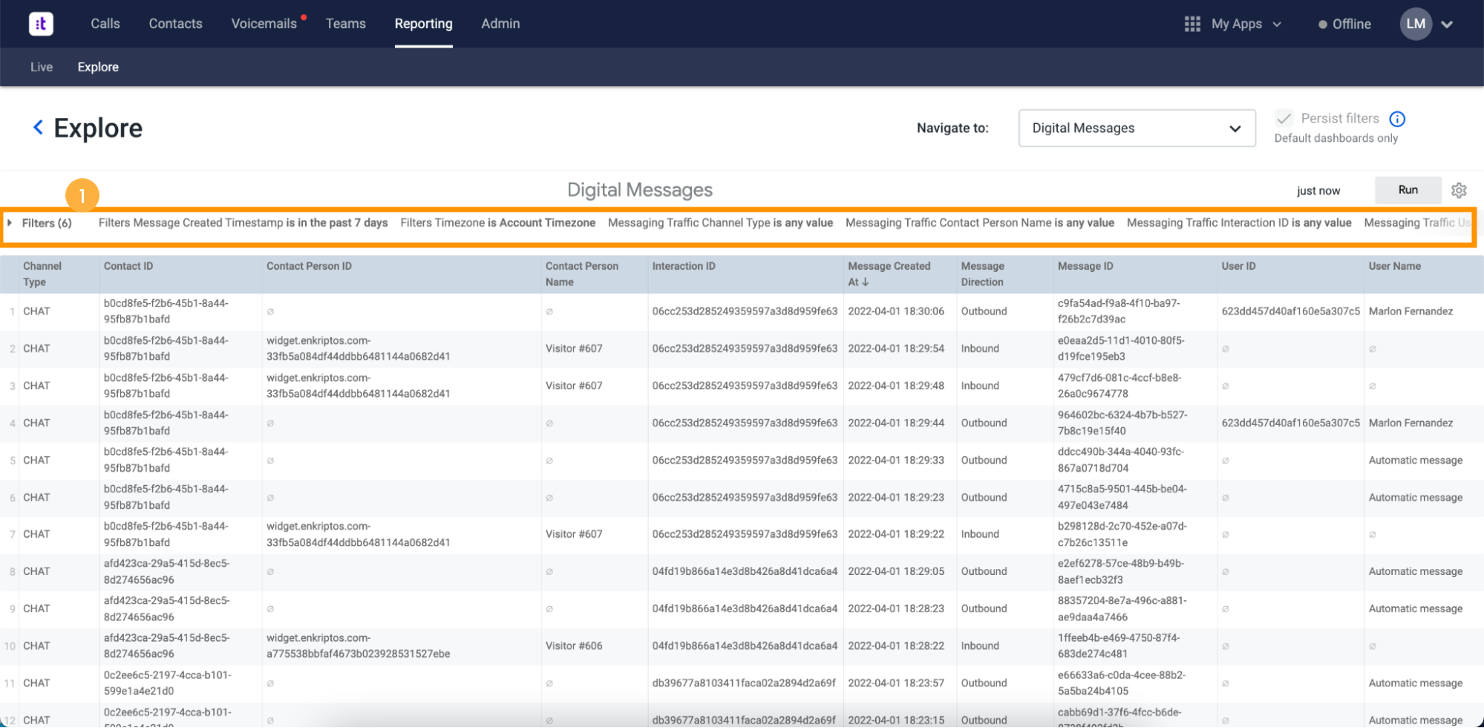
Task: Open the Contacts menu
Action: [175, 24]
